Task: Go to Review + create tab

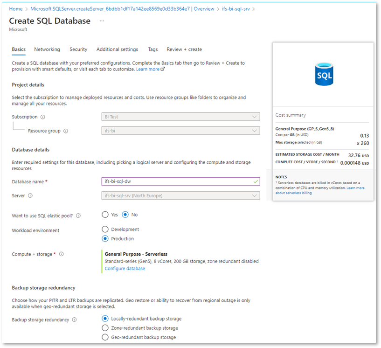Action: coord(184,49)
